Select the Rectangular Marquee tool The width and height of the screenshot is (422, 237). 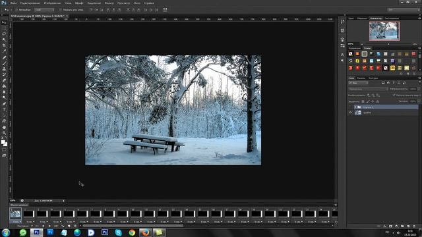pos(4,28)
